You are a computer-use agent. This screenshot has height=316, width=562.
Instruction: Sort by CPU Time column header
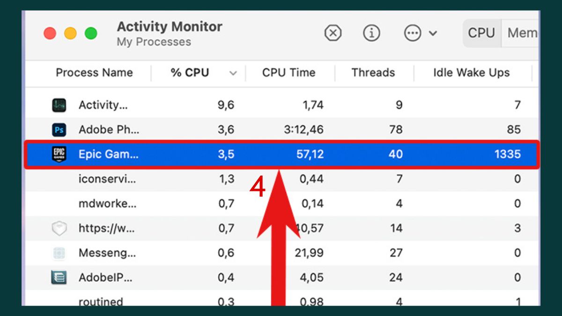point(288,73)
